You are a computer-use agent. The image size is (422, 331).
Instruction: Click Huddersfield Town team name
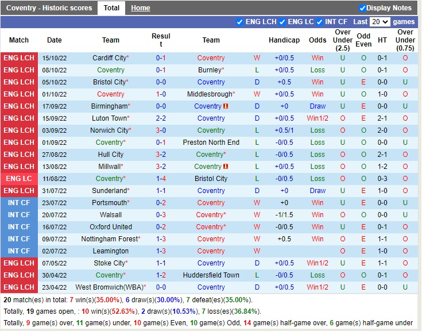click(x=211, y=275)
